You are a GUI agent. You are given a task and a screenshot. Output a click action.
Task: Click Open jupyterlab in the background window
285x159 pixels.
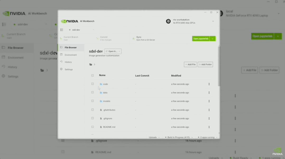click(x=263, y=36)
